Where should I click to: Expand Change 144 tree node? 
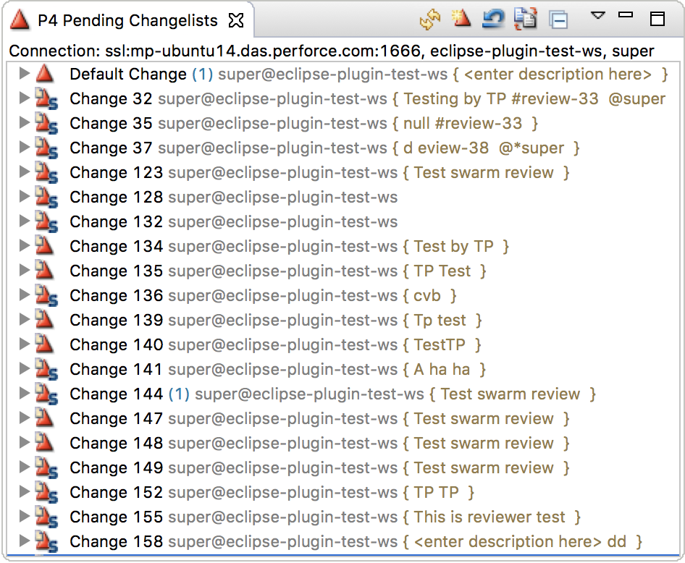click(x=24, y=393)
